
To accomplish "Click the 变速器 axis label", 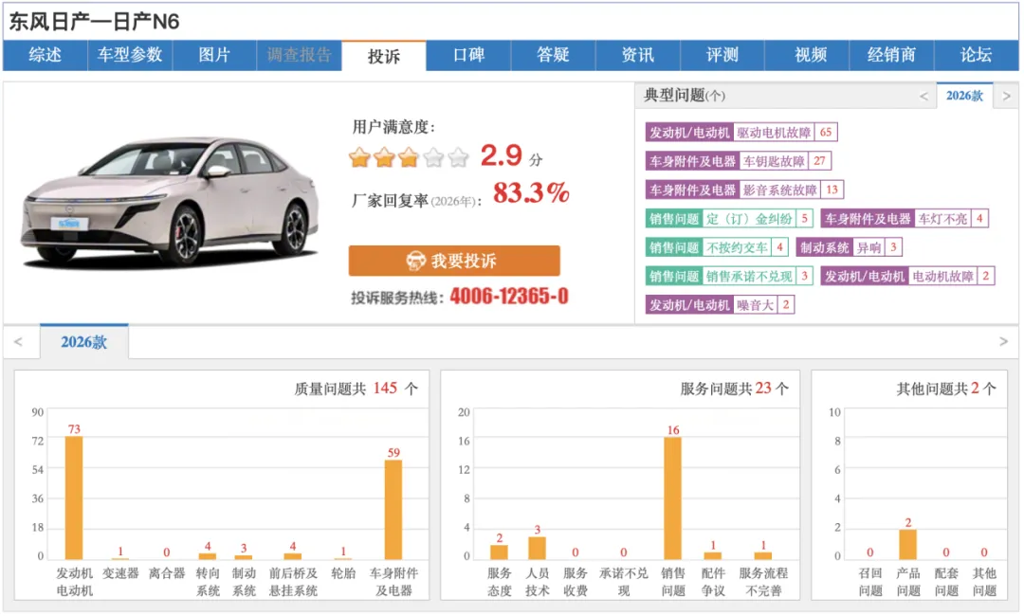I will click(120, 573).
